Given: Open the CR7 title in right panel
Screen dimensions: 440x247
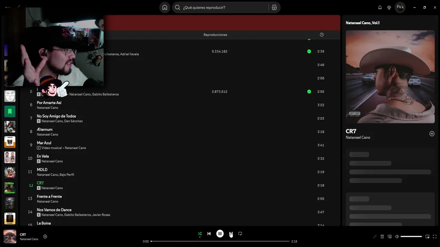Looking at the screenshot, I should 351,131.
